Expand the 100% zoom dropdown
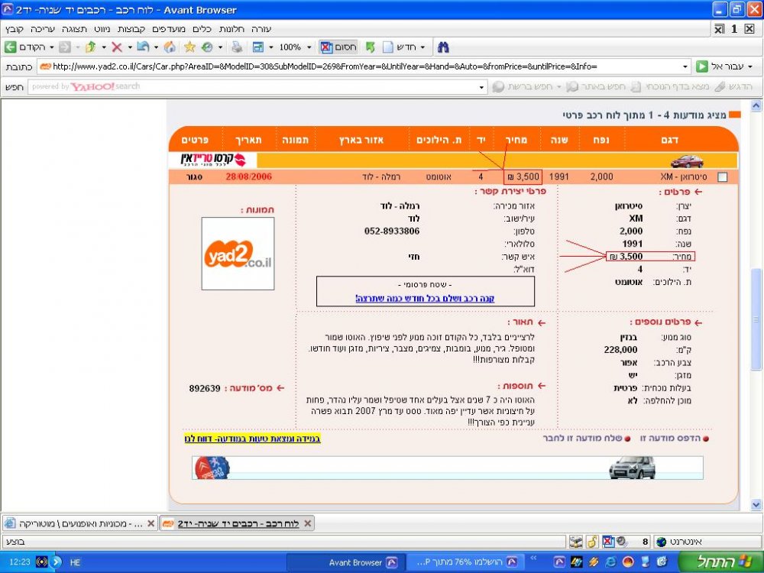This screenshot has width=764, height=573. pyautogui.click(x=309, y=47)
